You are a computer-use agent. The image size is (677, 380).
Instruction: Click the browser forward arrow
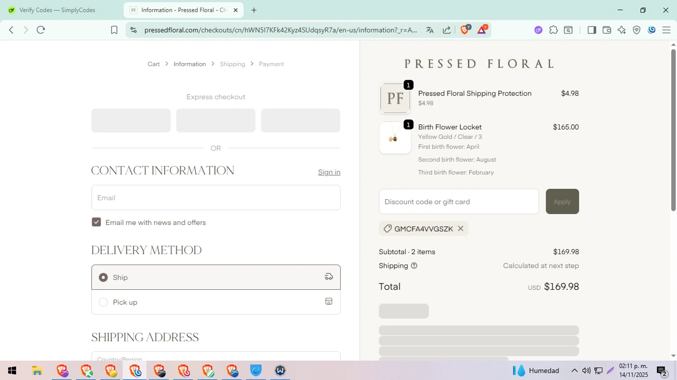tap(26, 30)
